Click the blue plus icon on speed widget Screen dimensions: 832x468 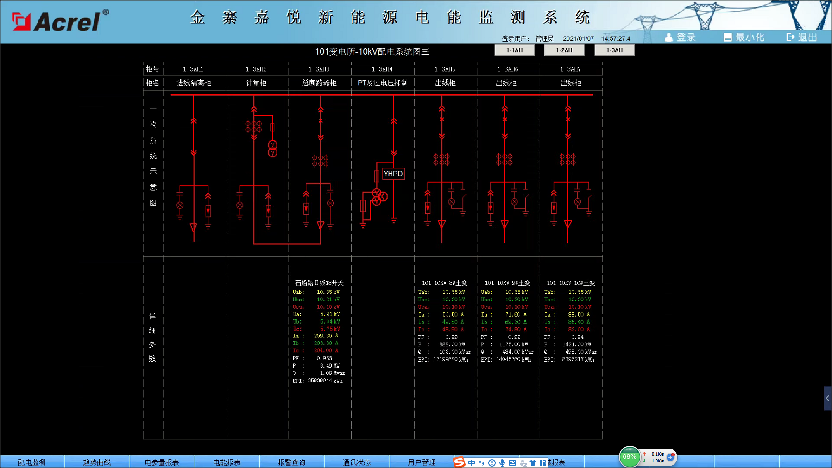coord(670,457)
